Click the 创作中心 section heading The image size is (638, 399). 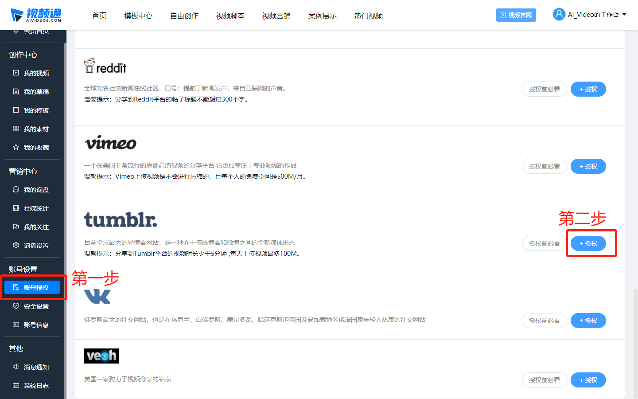[x=23, y=55]
